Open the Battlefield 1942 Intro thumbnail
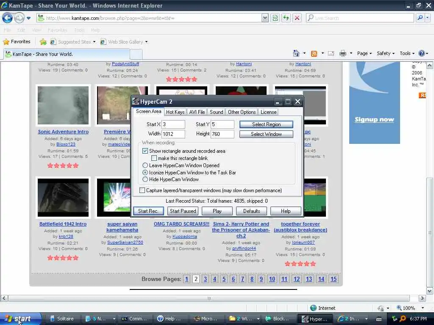 point(63,197)
